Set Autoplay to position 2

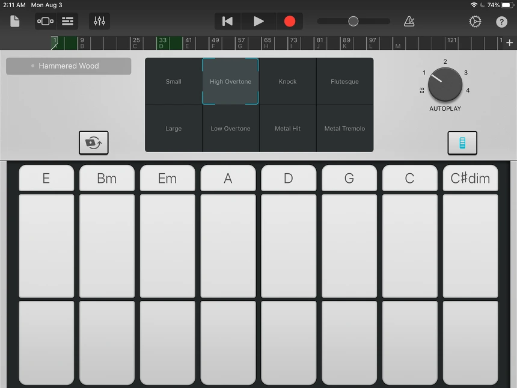pos(445,62)
